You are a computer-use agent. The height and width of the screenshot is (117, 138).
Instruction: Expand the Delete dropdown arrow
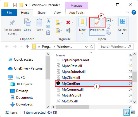[72, 22]
